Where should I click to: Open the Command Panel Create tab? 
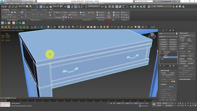click(160, 31)
